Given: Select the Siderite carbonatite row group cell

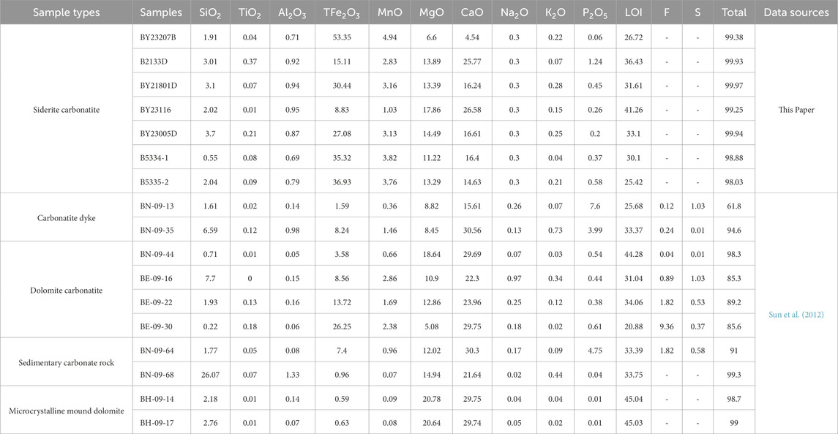Looking at the screenshot, I should pos(67,109).
